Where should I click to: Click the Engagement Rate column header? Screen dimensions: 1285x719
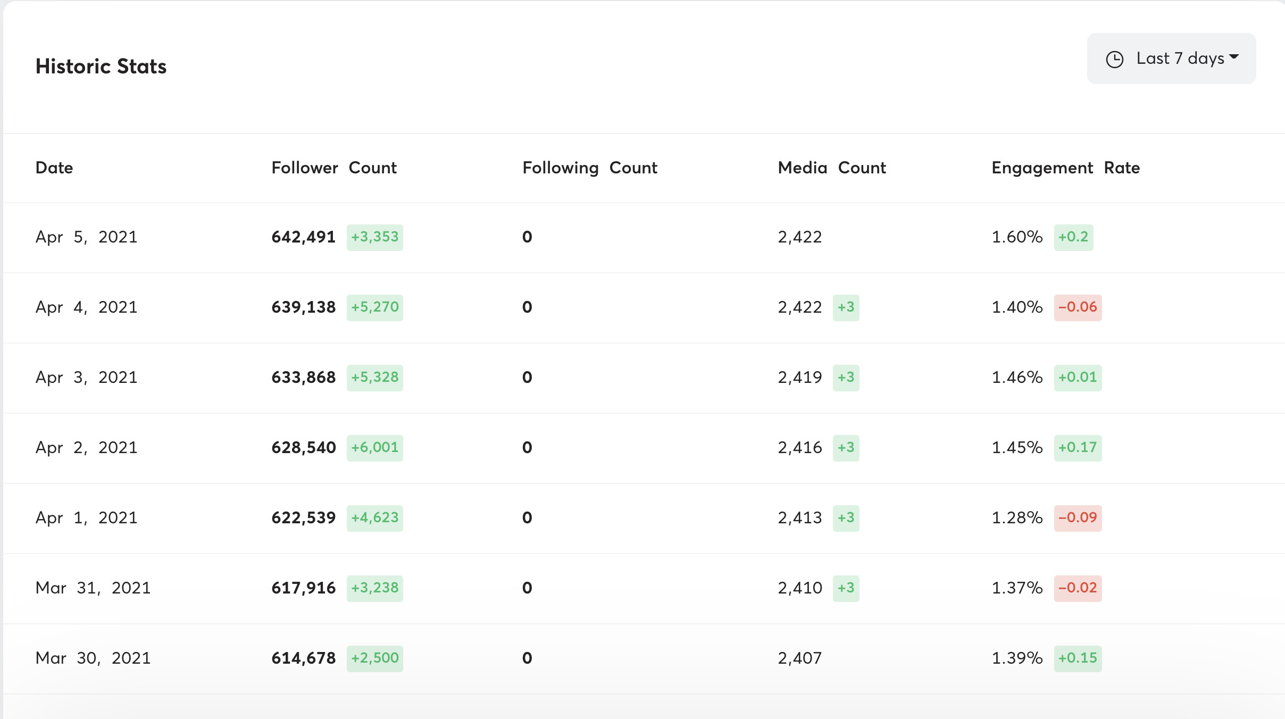[x=1066, y=168]
